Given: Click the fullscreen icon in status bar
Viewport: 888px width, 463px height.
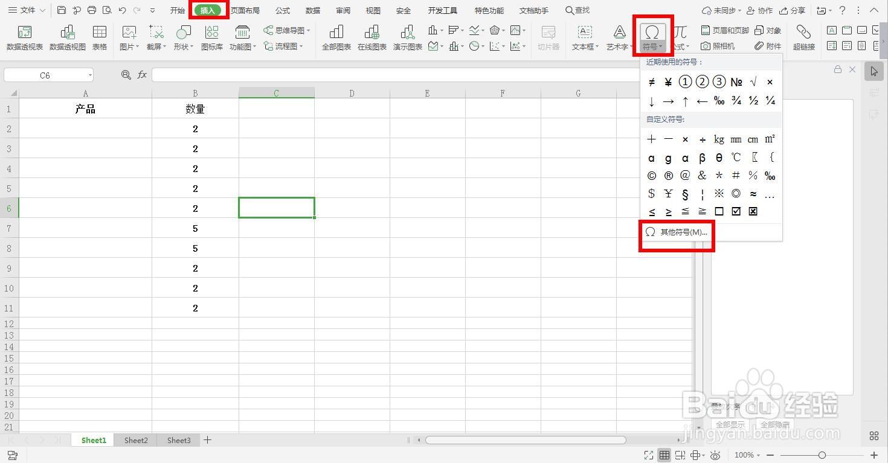Looking at the screenshot, I should pos(649,455).
